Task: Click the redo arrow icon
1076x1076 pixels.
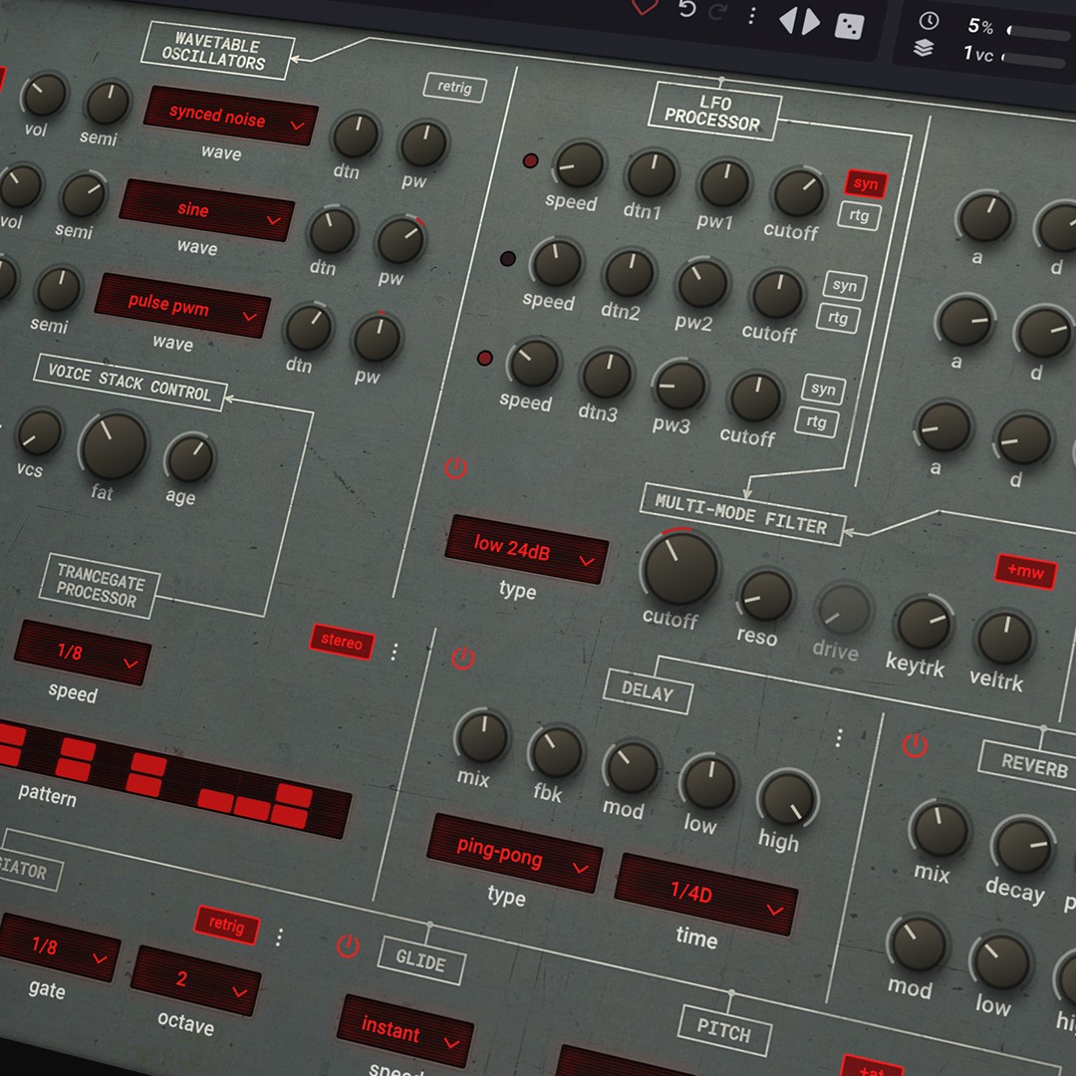Action: [x=717, y=12]
